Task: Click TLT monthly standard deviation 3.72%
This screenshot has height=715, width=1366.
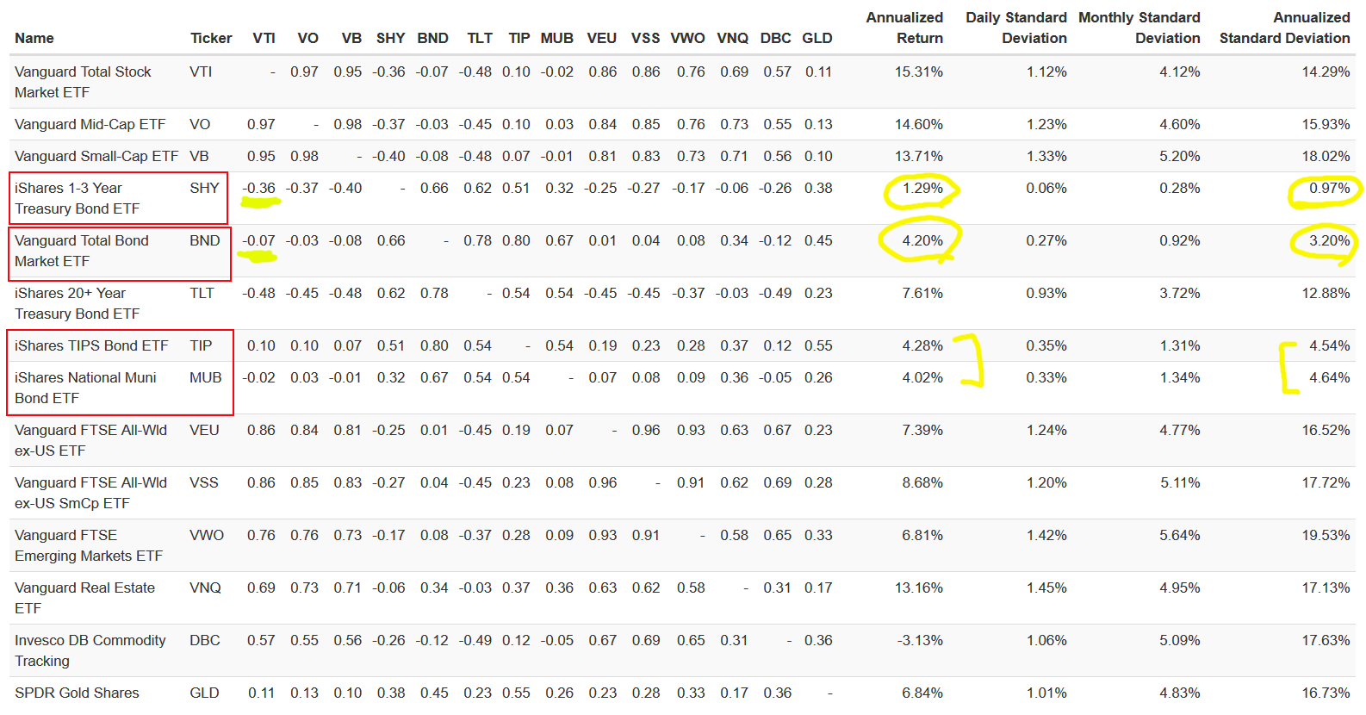Action: (x=1180, y=293)
